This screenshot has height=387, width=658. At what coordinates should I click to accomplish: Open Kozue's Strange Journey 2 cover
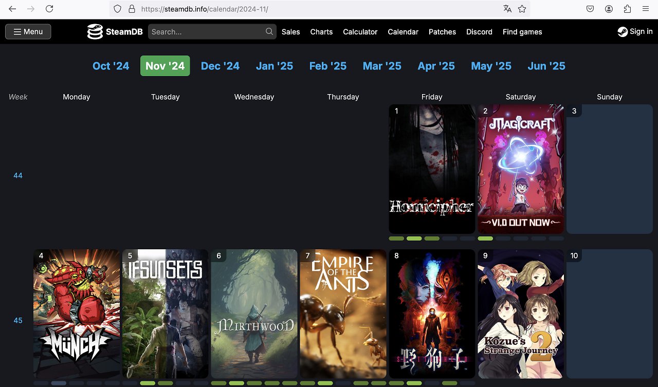[x=521, y=314]
